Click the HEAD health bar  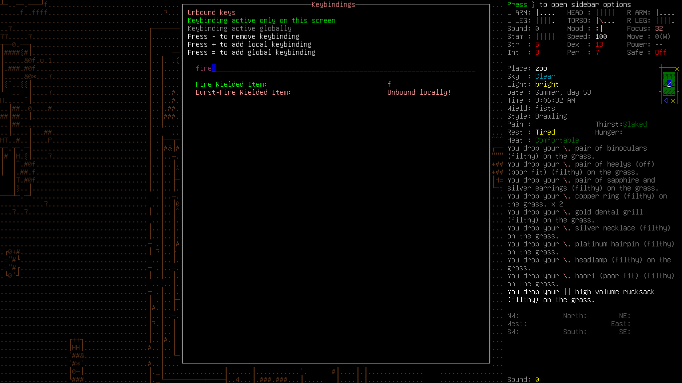[x=605, y=12]
